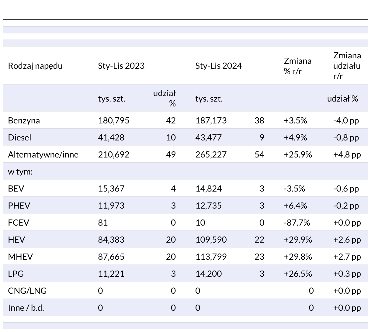Click the Diesel row label
The width and height of the screenshot is (371, 332).
tap(19, 138)
